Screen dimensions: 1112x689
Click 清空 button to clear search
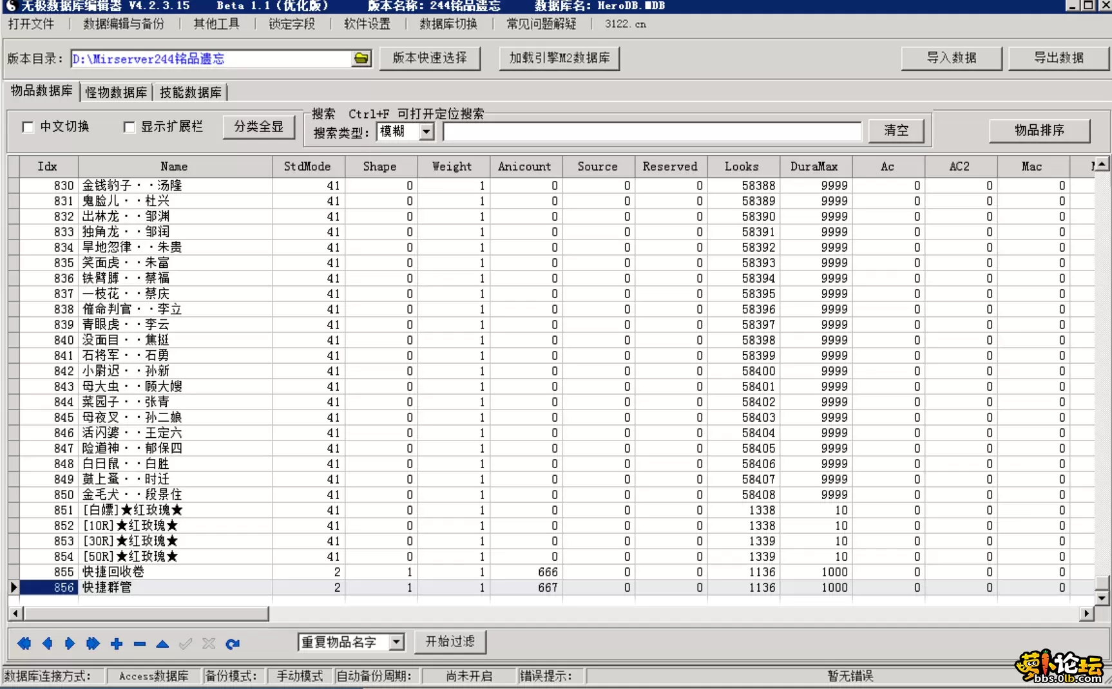pos(896,131)
